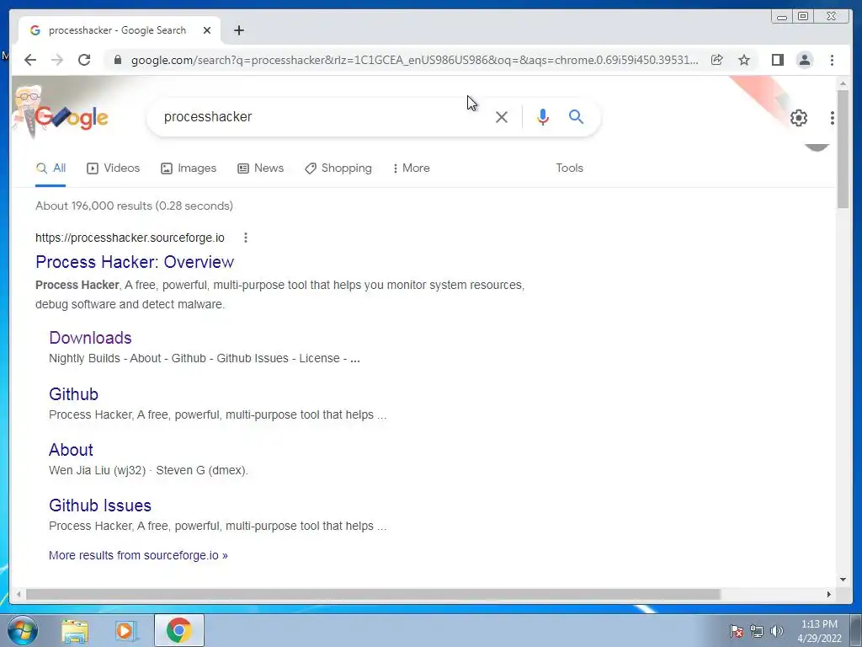Expand the More search categories menu

pyautogui.click(x=411, y=168)
